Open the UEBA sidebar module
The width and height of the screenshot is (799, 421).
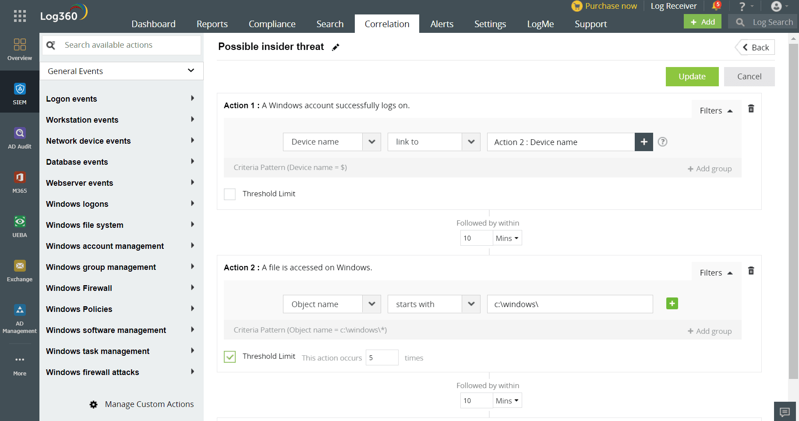[20, 226]
